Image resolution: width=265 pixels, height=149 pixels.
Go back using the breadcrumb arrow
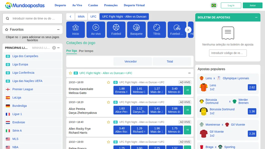(x=70, y=16)
